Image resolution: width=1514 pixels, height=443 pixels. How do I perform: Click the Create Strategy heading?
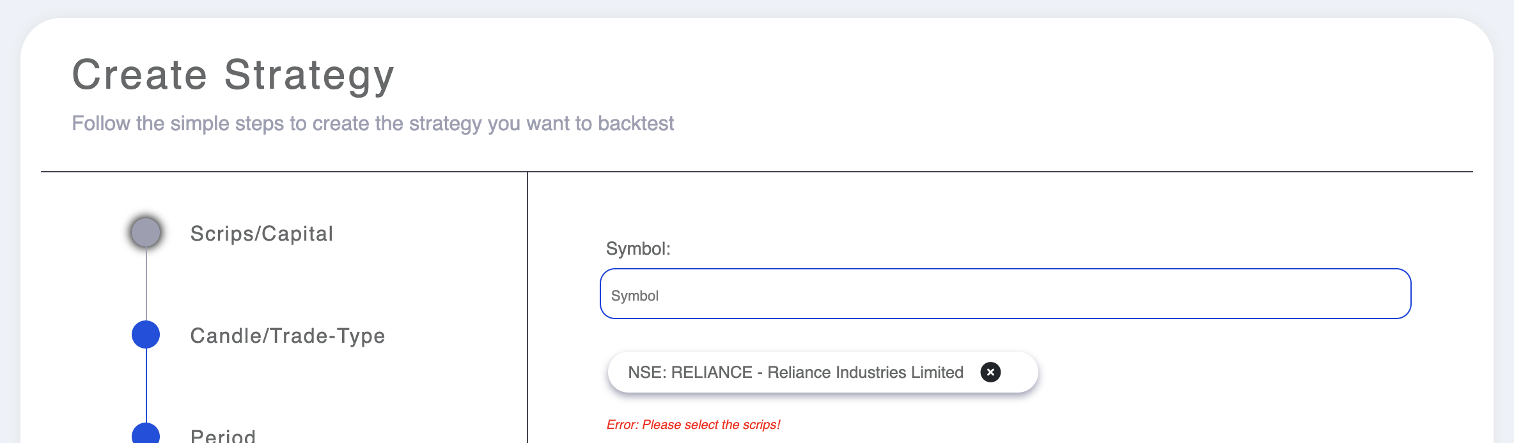[x=233, y=75]
